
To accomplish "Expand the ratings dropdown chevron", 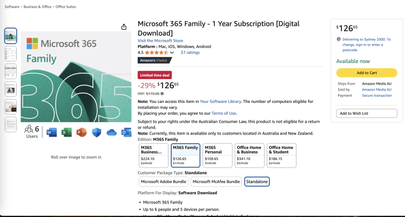I will click(172, 53).
